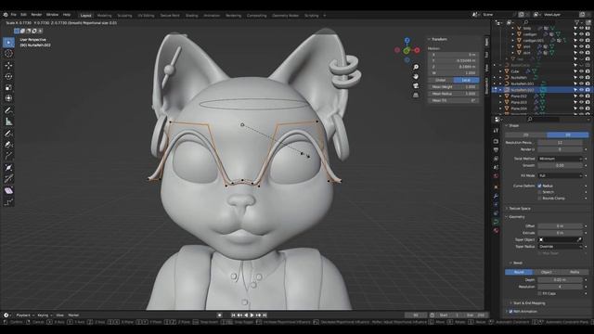This screenshot has height=334, width=594.
Task: Hide Cube in viewport via eye icon
Action: (582, 71)
